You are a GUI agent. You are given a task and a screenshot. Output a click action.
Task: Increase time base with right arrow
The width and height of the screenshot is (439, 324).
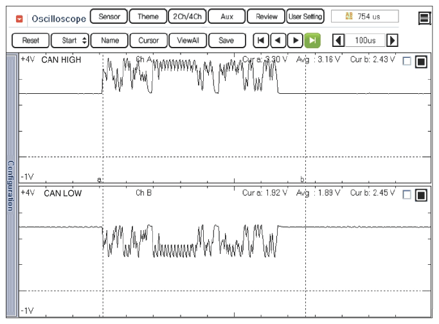tap(392, 40)
